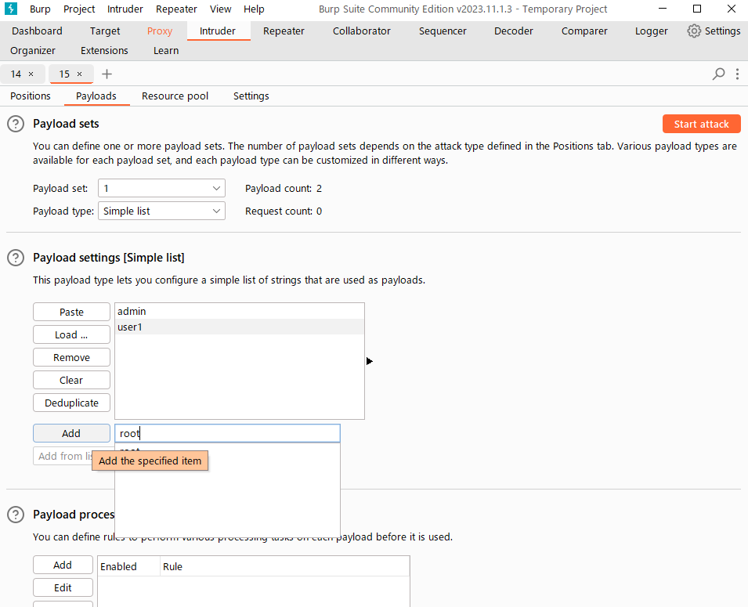Open help for Payload processing

tap(16, 515)
